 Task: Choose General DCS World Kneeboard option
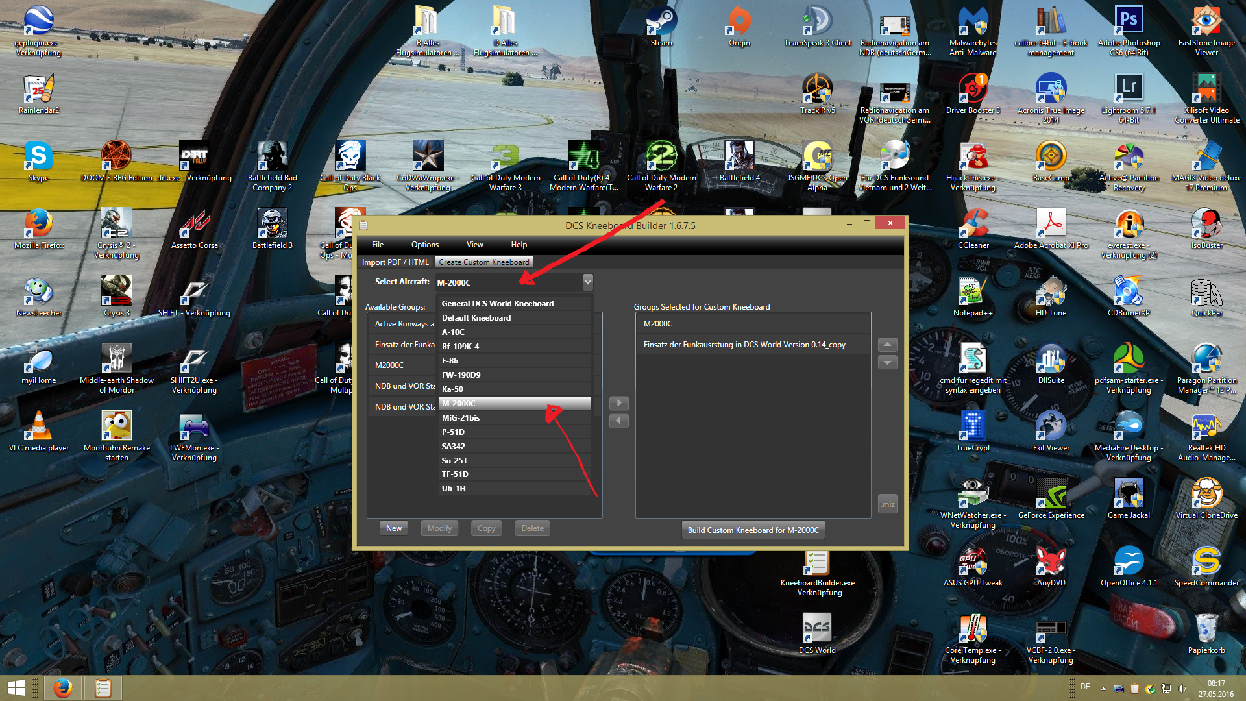(x=515, y=304)
